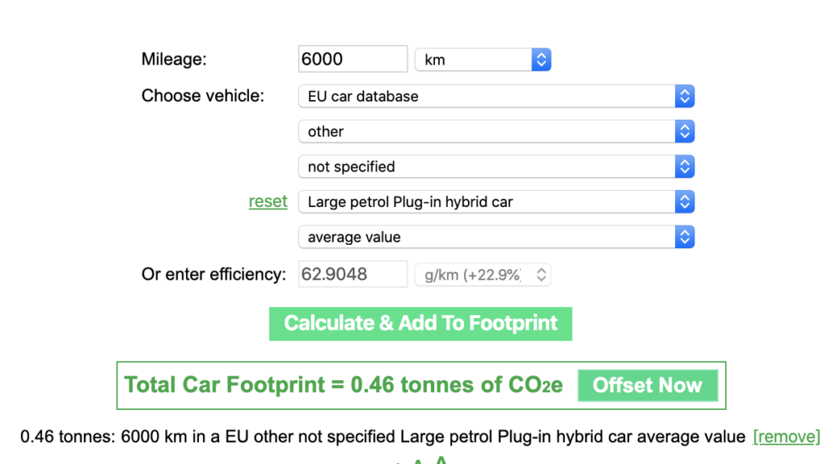Click the Offset Now button

click(x=648, y=386)
